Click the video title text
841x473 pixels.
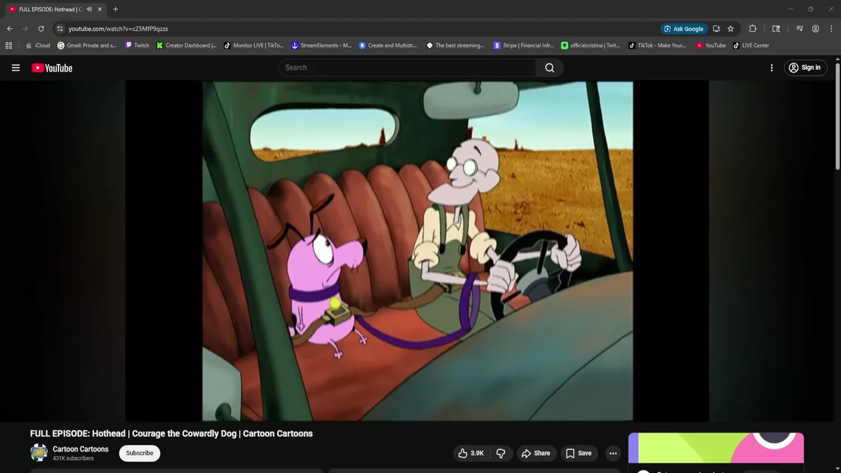click(x=171, y=434)
